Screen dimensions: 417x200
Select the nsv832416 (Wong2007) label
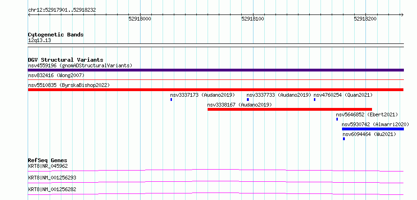click(x=56, y=76)
